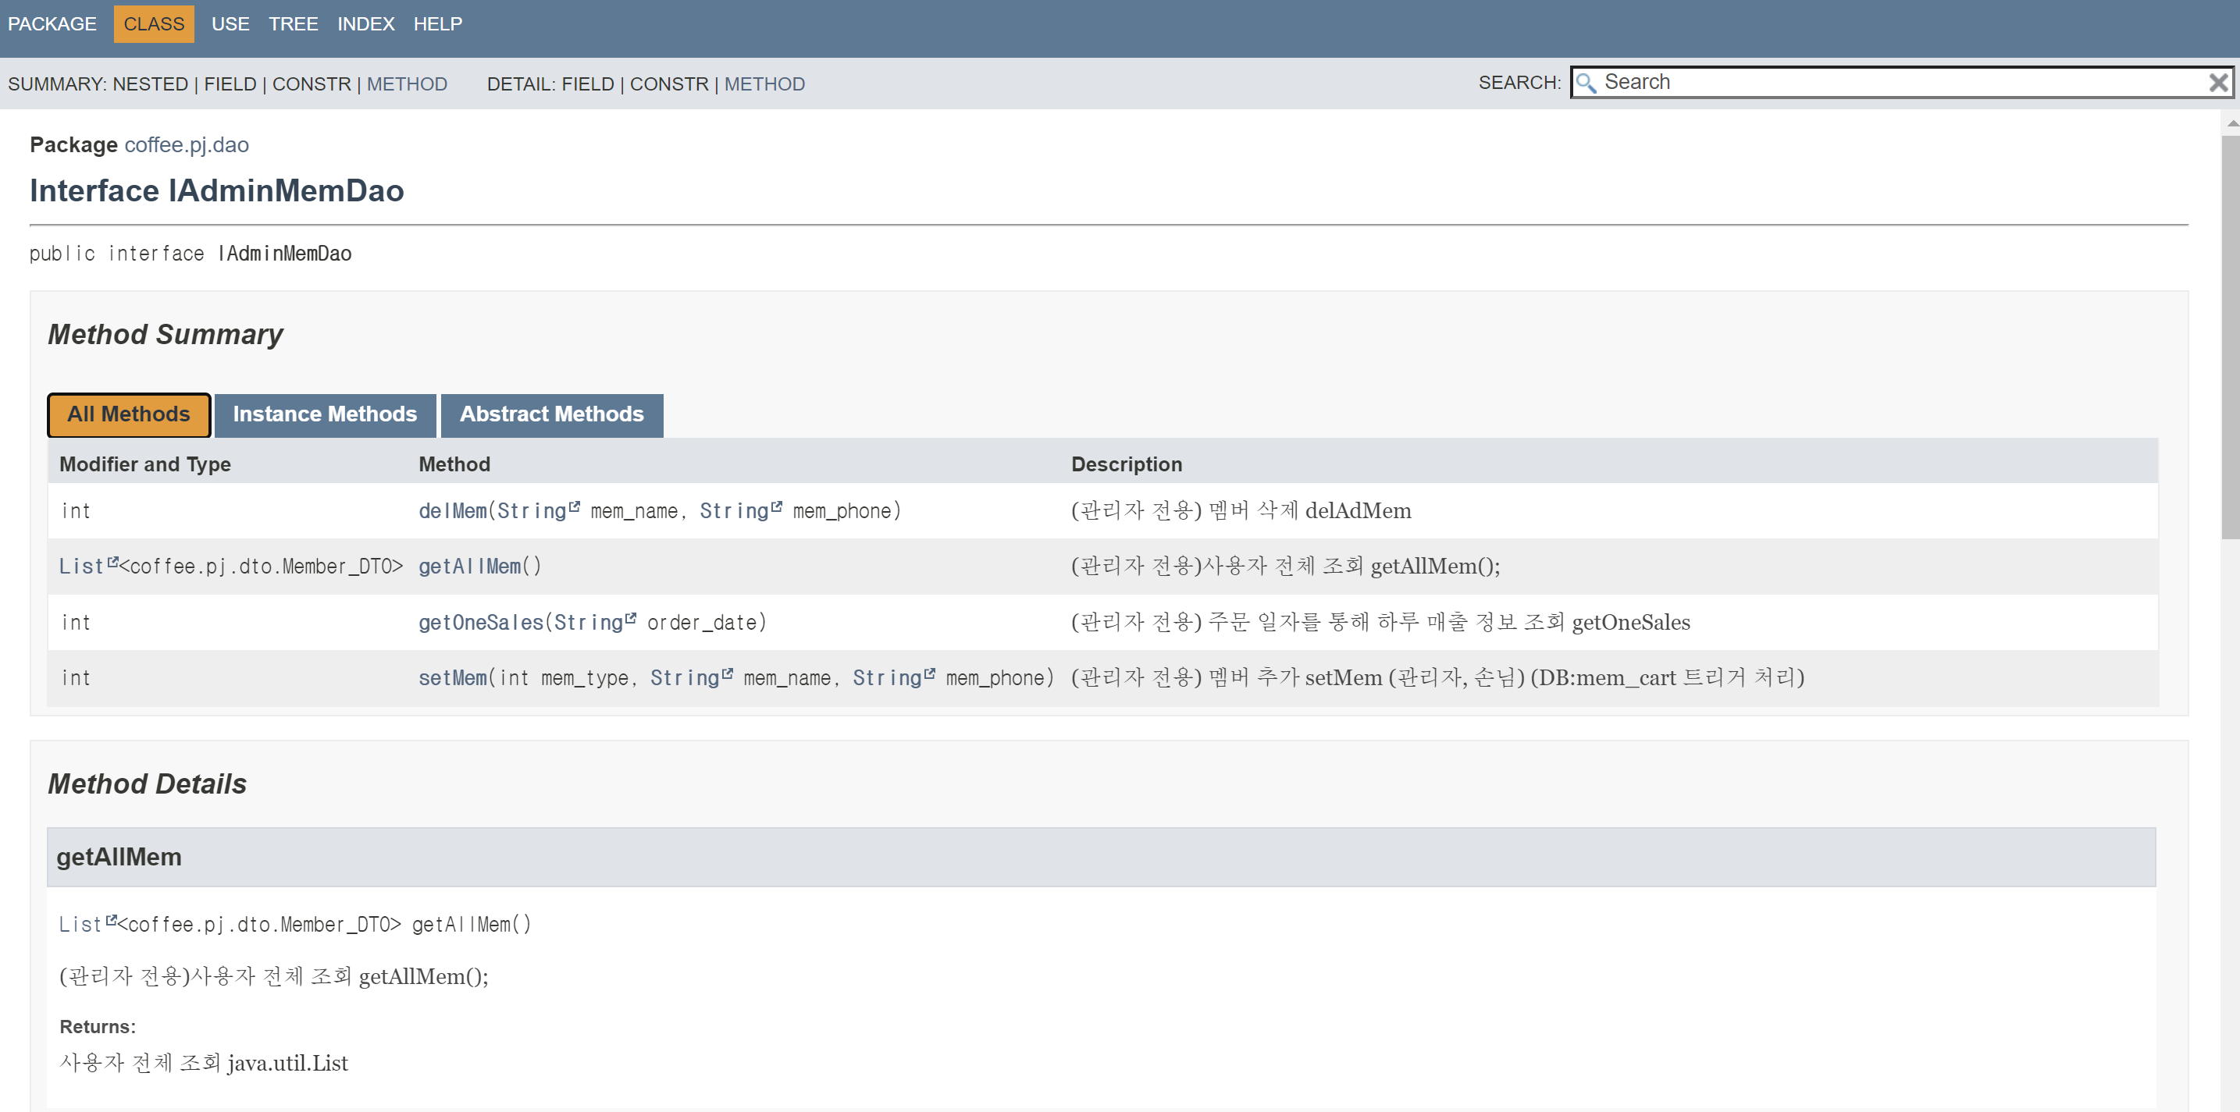2240x1112 pixels.
Task: Click the 'Interface IAdminMemDao' heading
Action: pos(216,190)
